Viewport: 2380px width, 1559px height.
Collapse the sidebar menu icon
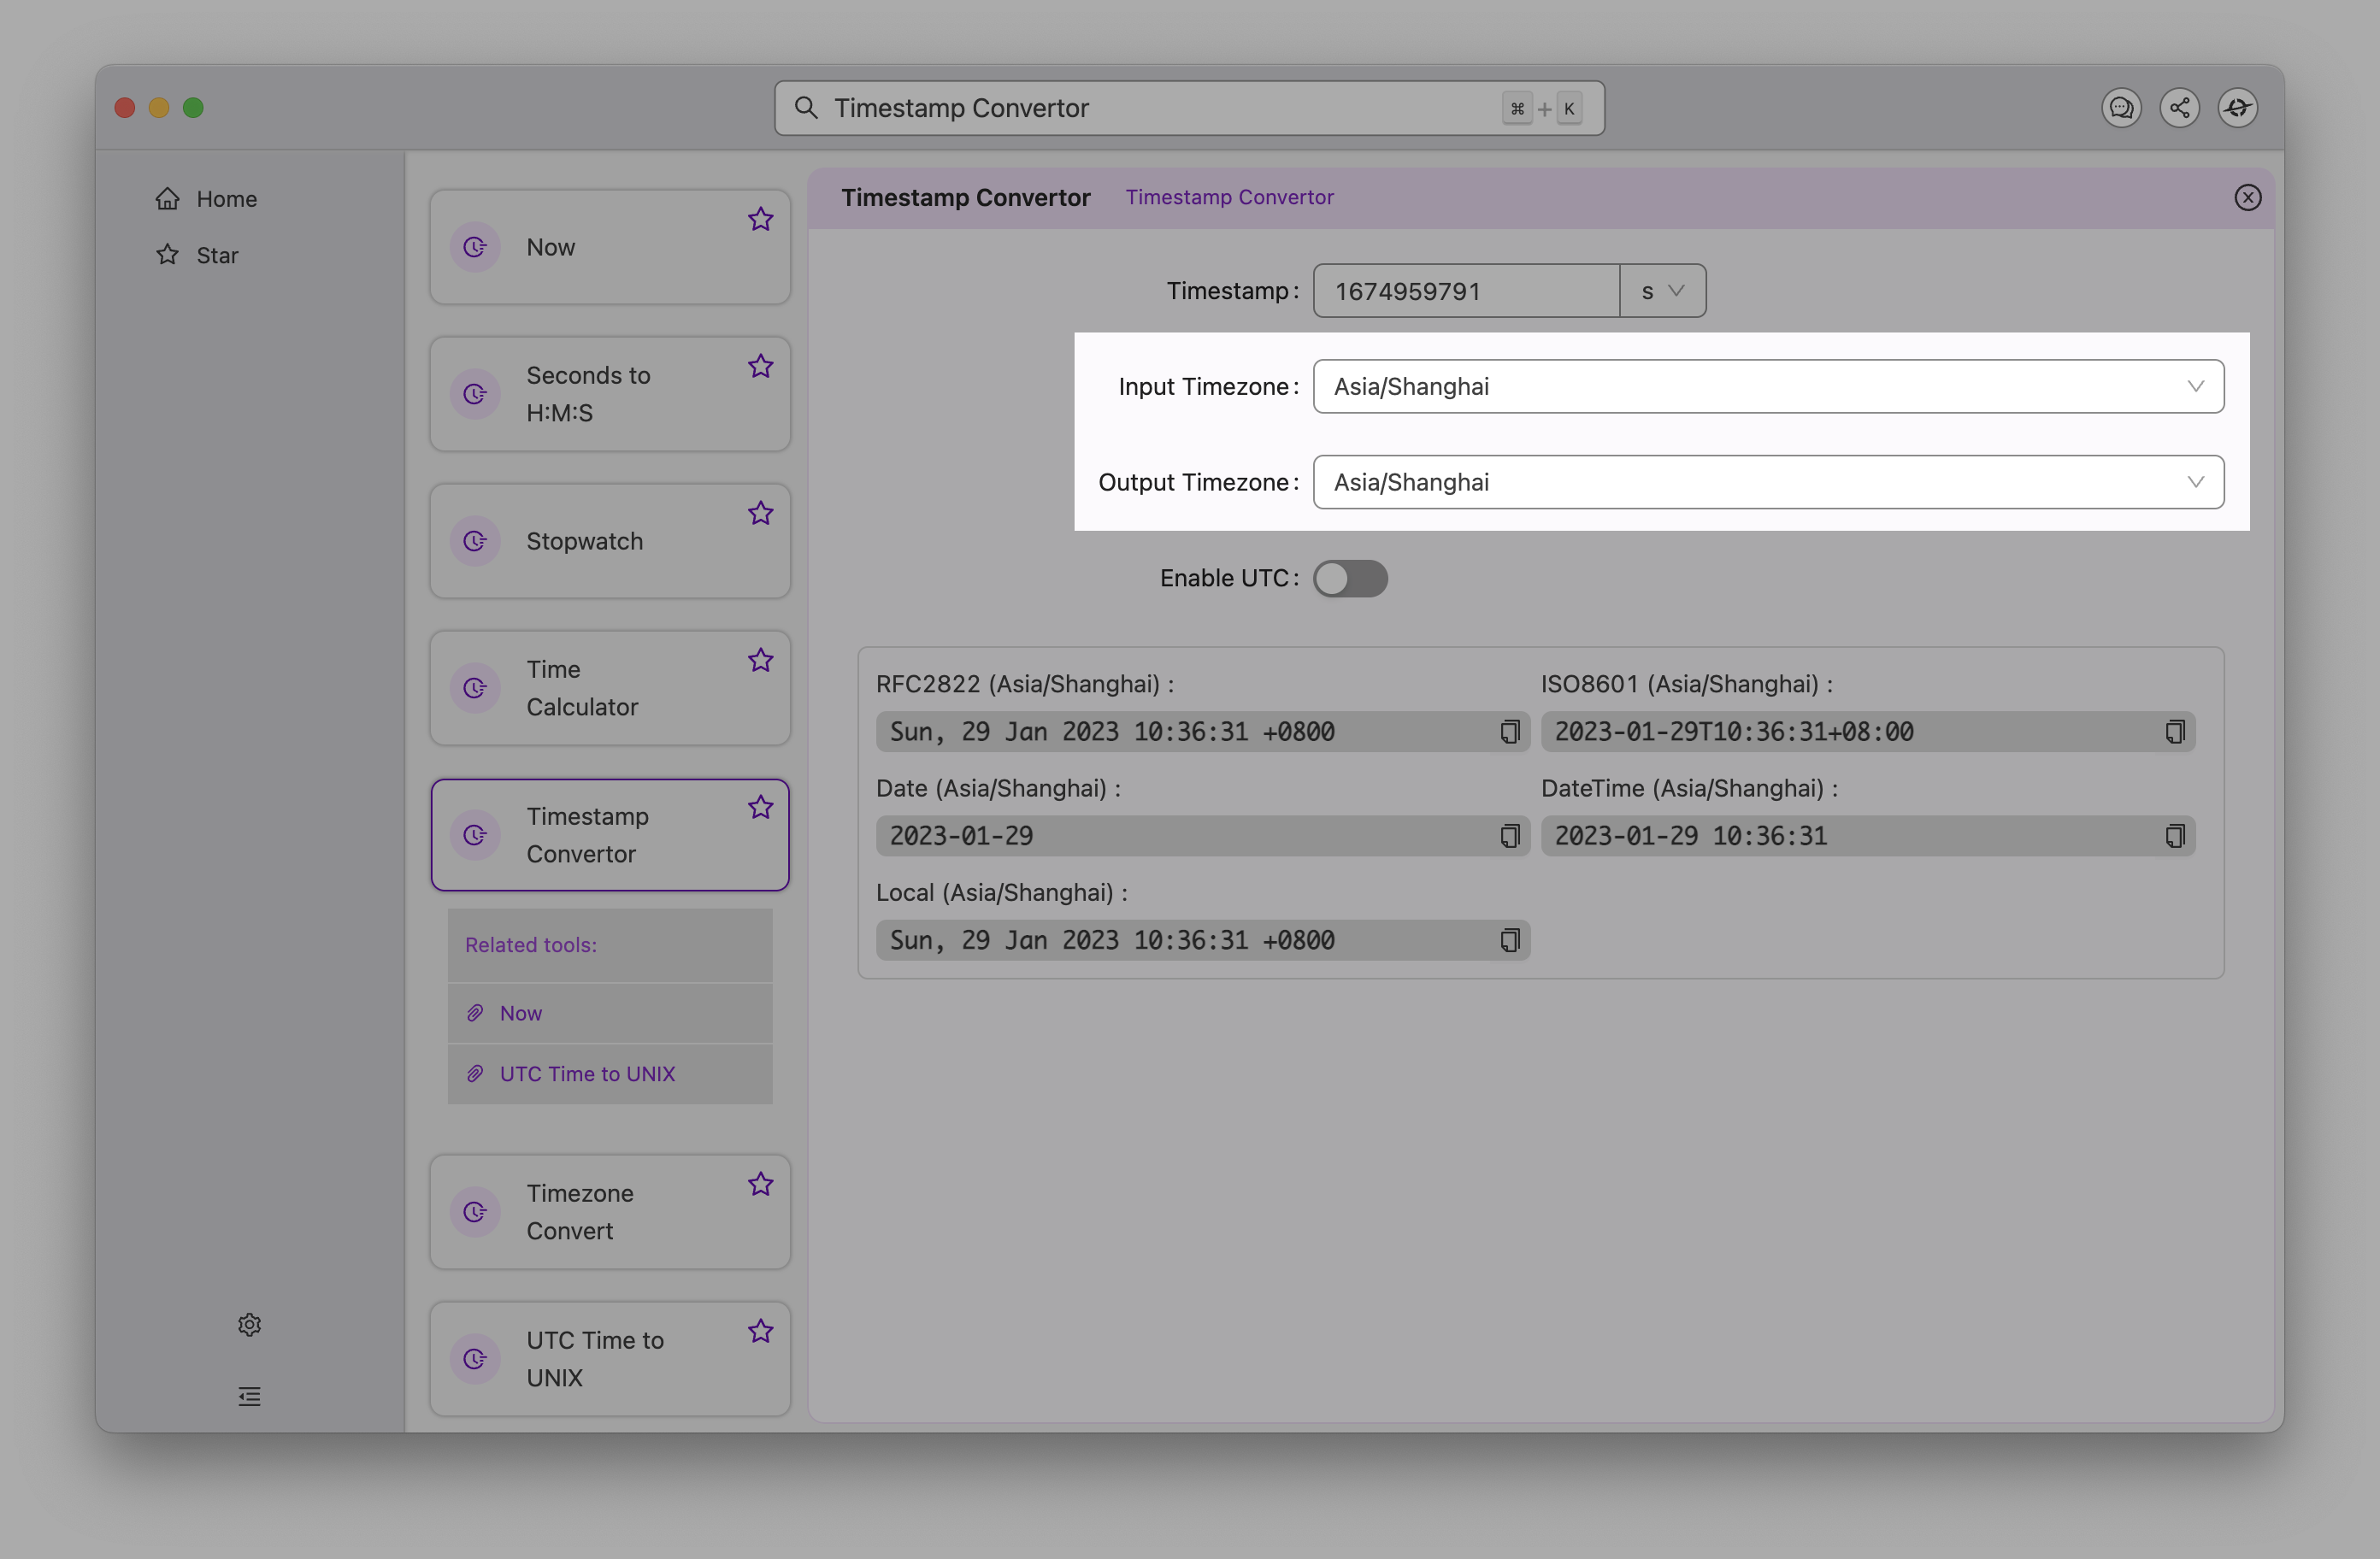[x=250, y=1396]
